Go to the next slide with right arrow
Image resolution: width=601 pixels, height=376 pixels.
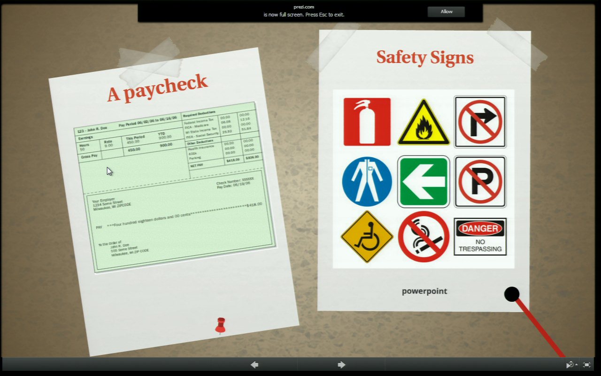341,365
